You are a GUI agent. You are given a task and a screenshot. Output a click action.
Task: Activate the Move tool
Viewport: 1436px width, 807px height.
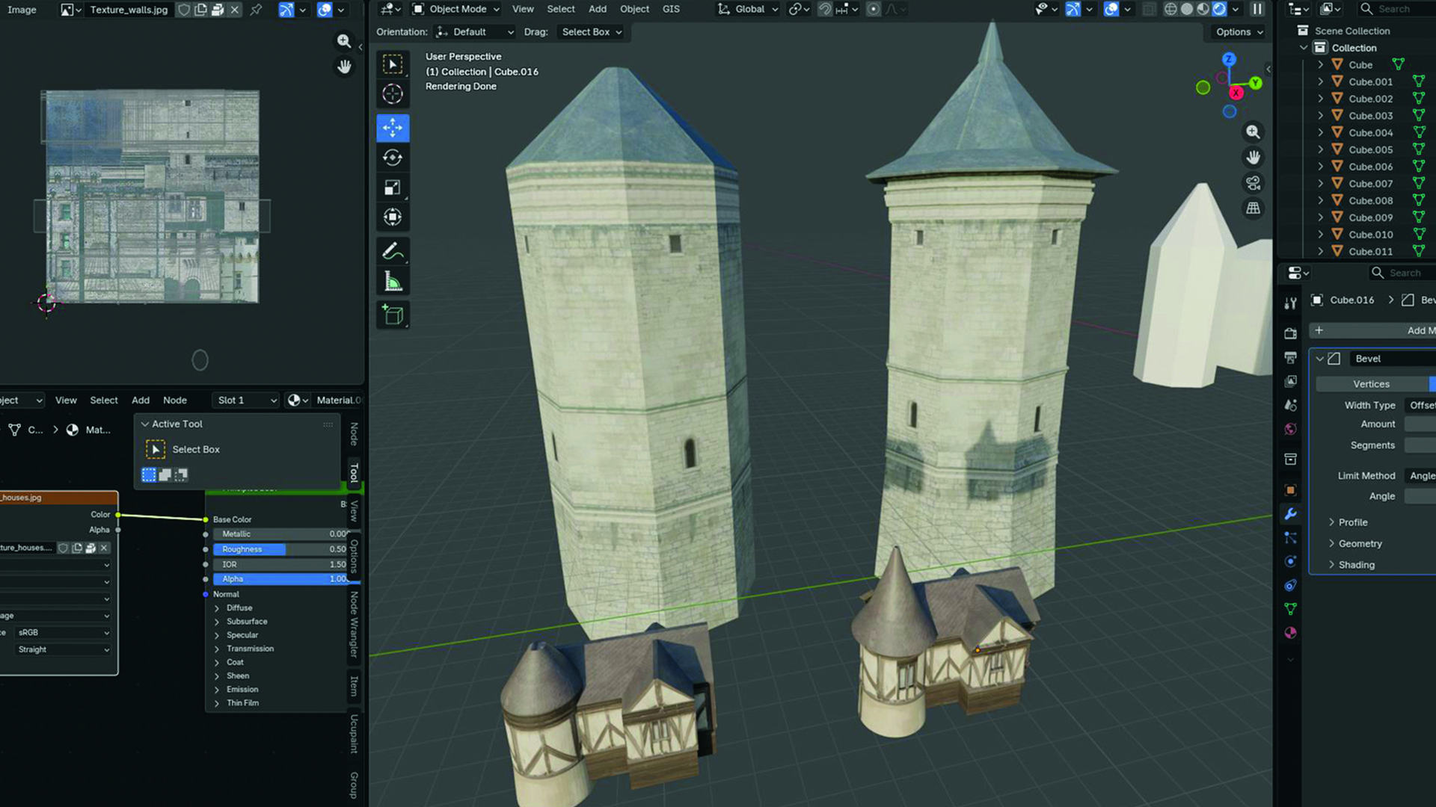click(393, 128)
